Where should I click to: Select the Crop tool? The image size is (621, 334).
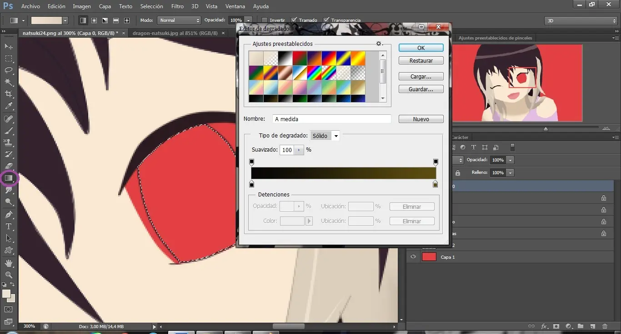(x=9, y=94)
